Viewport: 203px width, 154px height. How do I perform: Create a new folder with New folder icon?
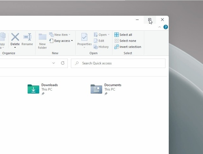tap(42, 37)
